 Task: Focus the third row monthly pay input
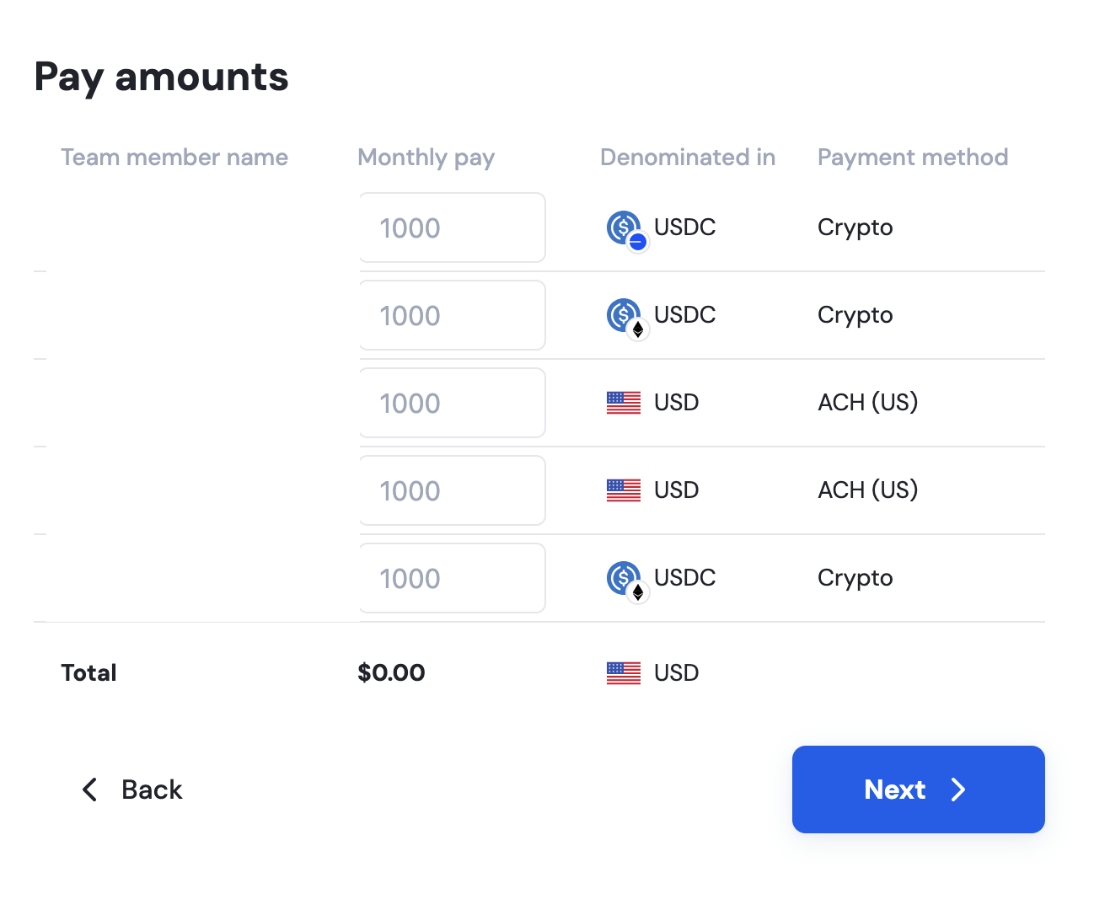453,403
